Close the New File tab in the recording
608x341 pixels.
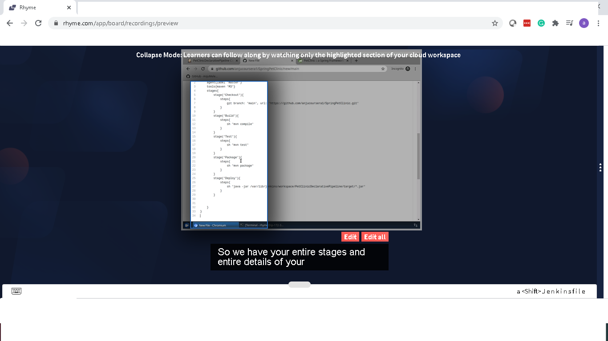(x=291, y=60)
